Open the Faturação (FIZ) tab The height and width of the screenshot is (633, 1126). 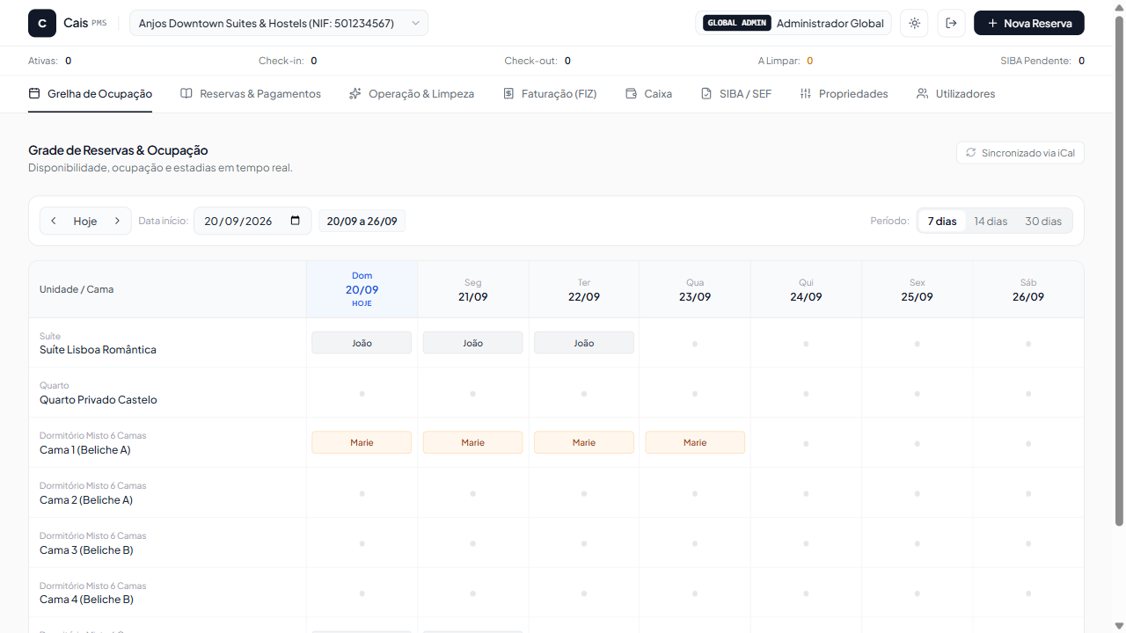tap(550, 93)
